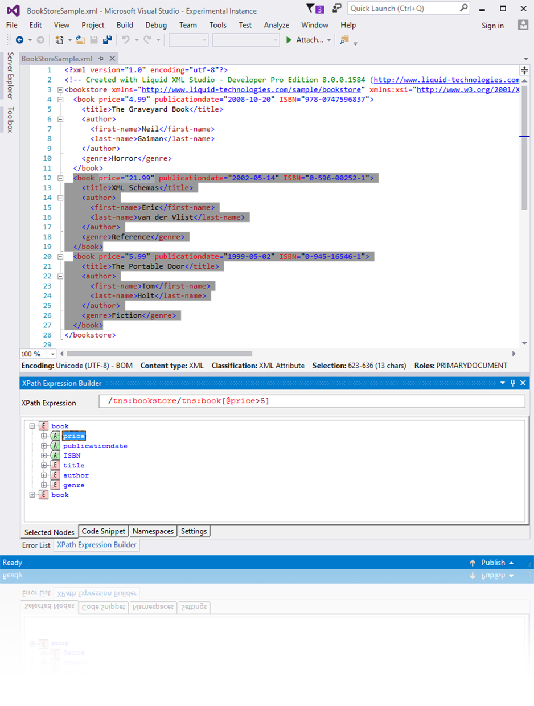534x706 pixels.
Task: Switch to the Error List tab
Action: pos(36,545)
